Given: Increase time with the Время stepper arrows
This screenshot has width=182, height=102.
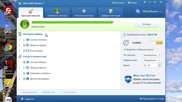Looking at the screenshot, I should point(160,64).
